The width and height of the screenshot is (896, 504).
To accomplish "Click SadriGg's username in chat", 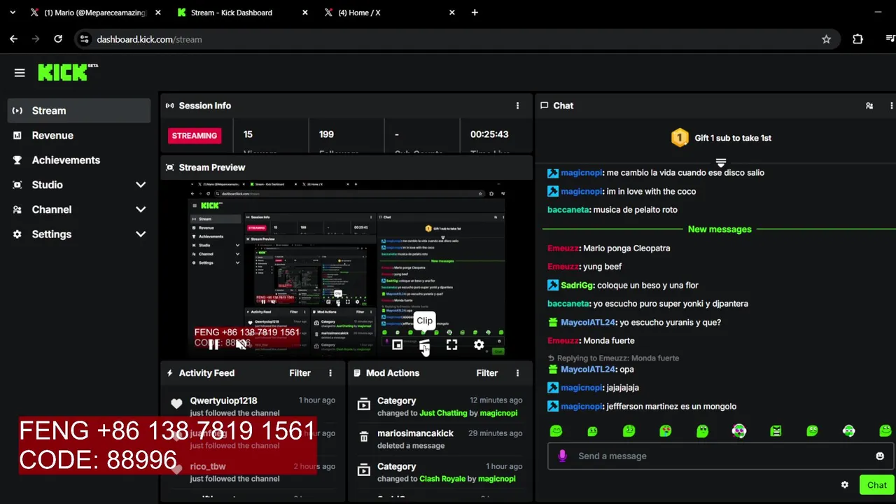I will point(577,285).
